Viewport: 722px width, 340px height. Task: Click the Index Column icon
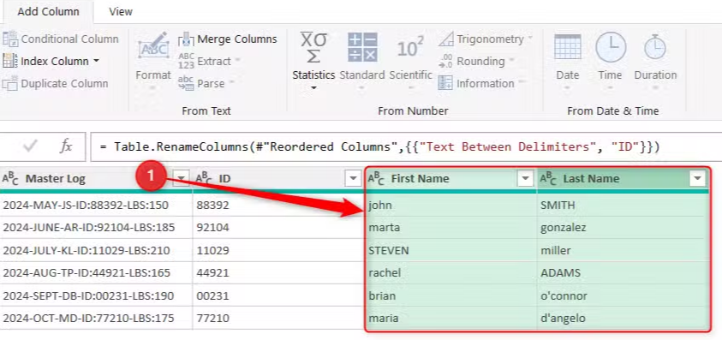click(x=10, y=61)
